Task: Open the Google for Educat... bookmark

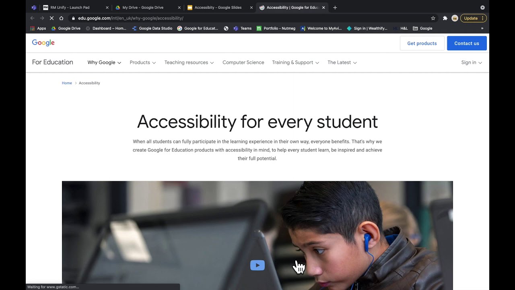Action: pos(198,28)
